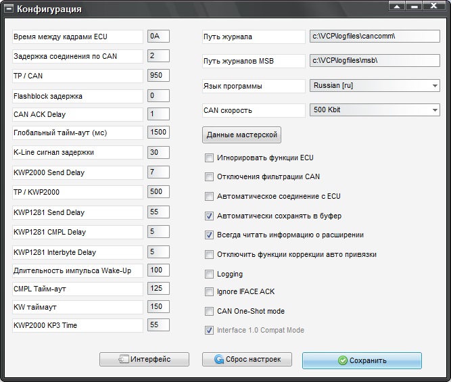Image resolution: width=451 pixels, height=382 pixels.
Task: Enable CAN One-Shot mode checkbox
Action: (209, 311)
